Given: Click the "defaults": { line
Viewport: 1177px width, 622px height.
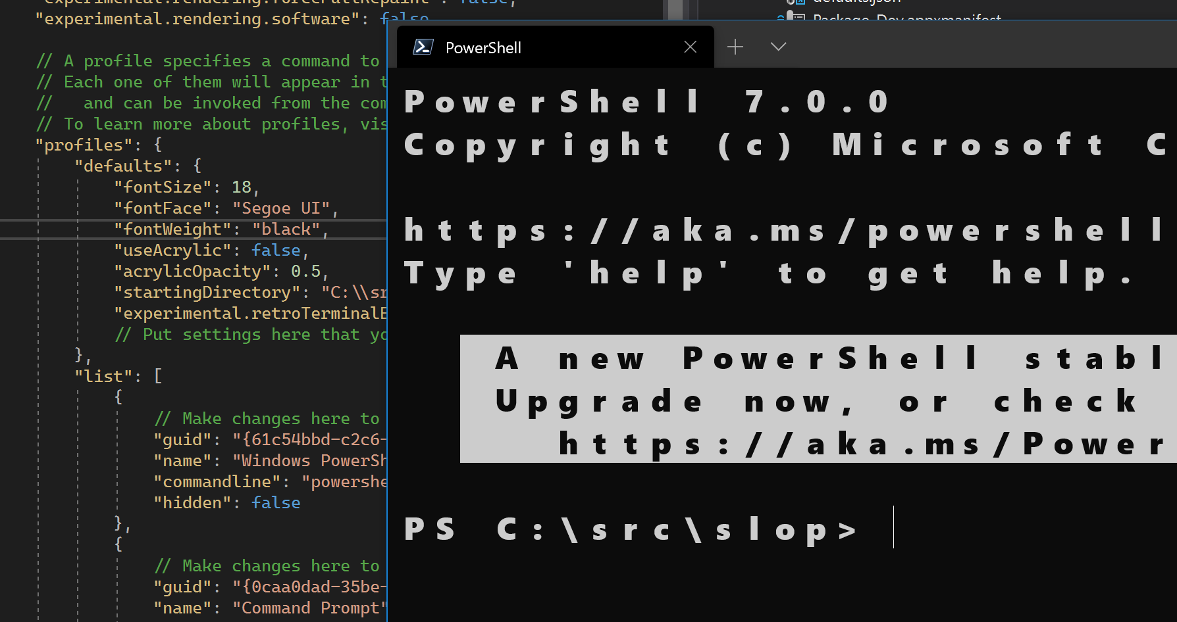Looking at the screenshot, I should click(x=138, y=166).
